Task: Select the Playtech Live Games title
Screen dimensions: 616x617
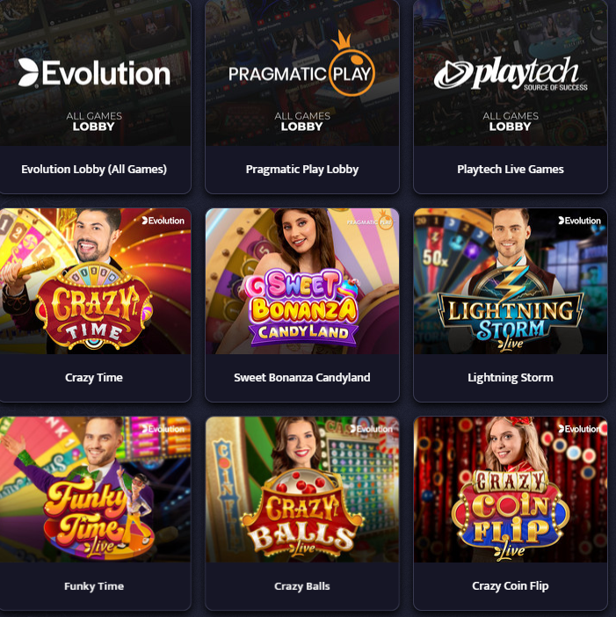Action: coord(511,170)
